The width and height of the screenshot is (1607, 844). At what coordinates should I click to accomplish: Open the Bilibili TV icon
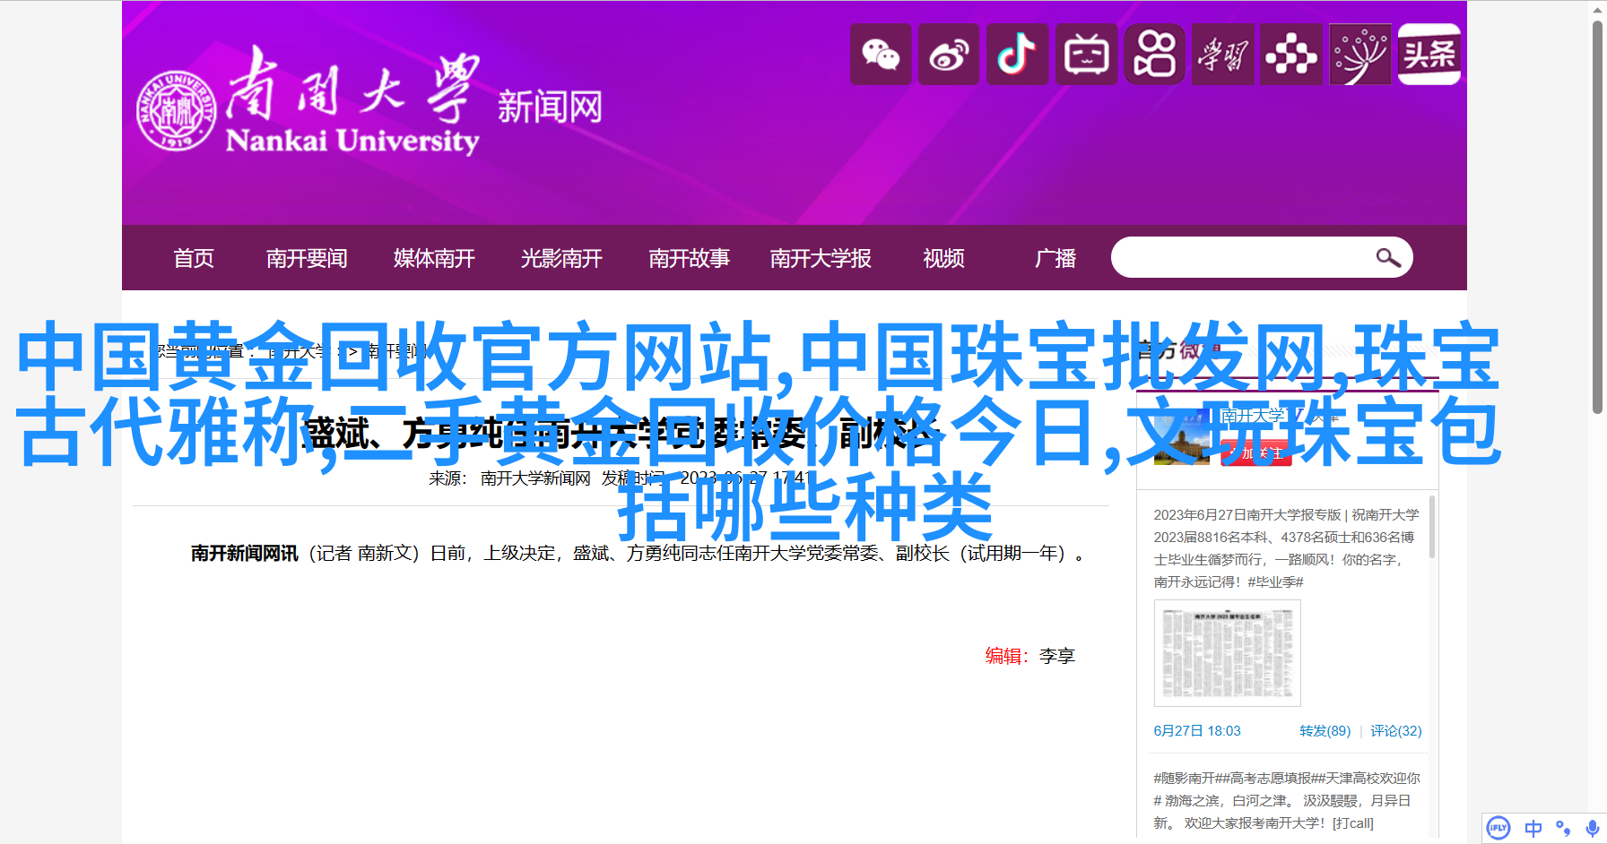(x=1086, y=55)
